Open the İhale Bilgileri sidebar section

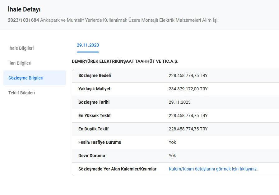pyautogui.click(x=21, y=48)
